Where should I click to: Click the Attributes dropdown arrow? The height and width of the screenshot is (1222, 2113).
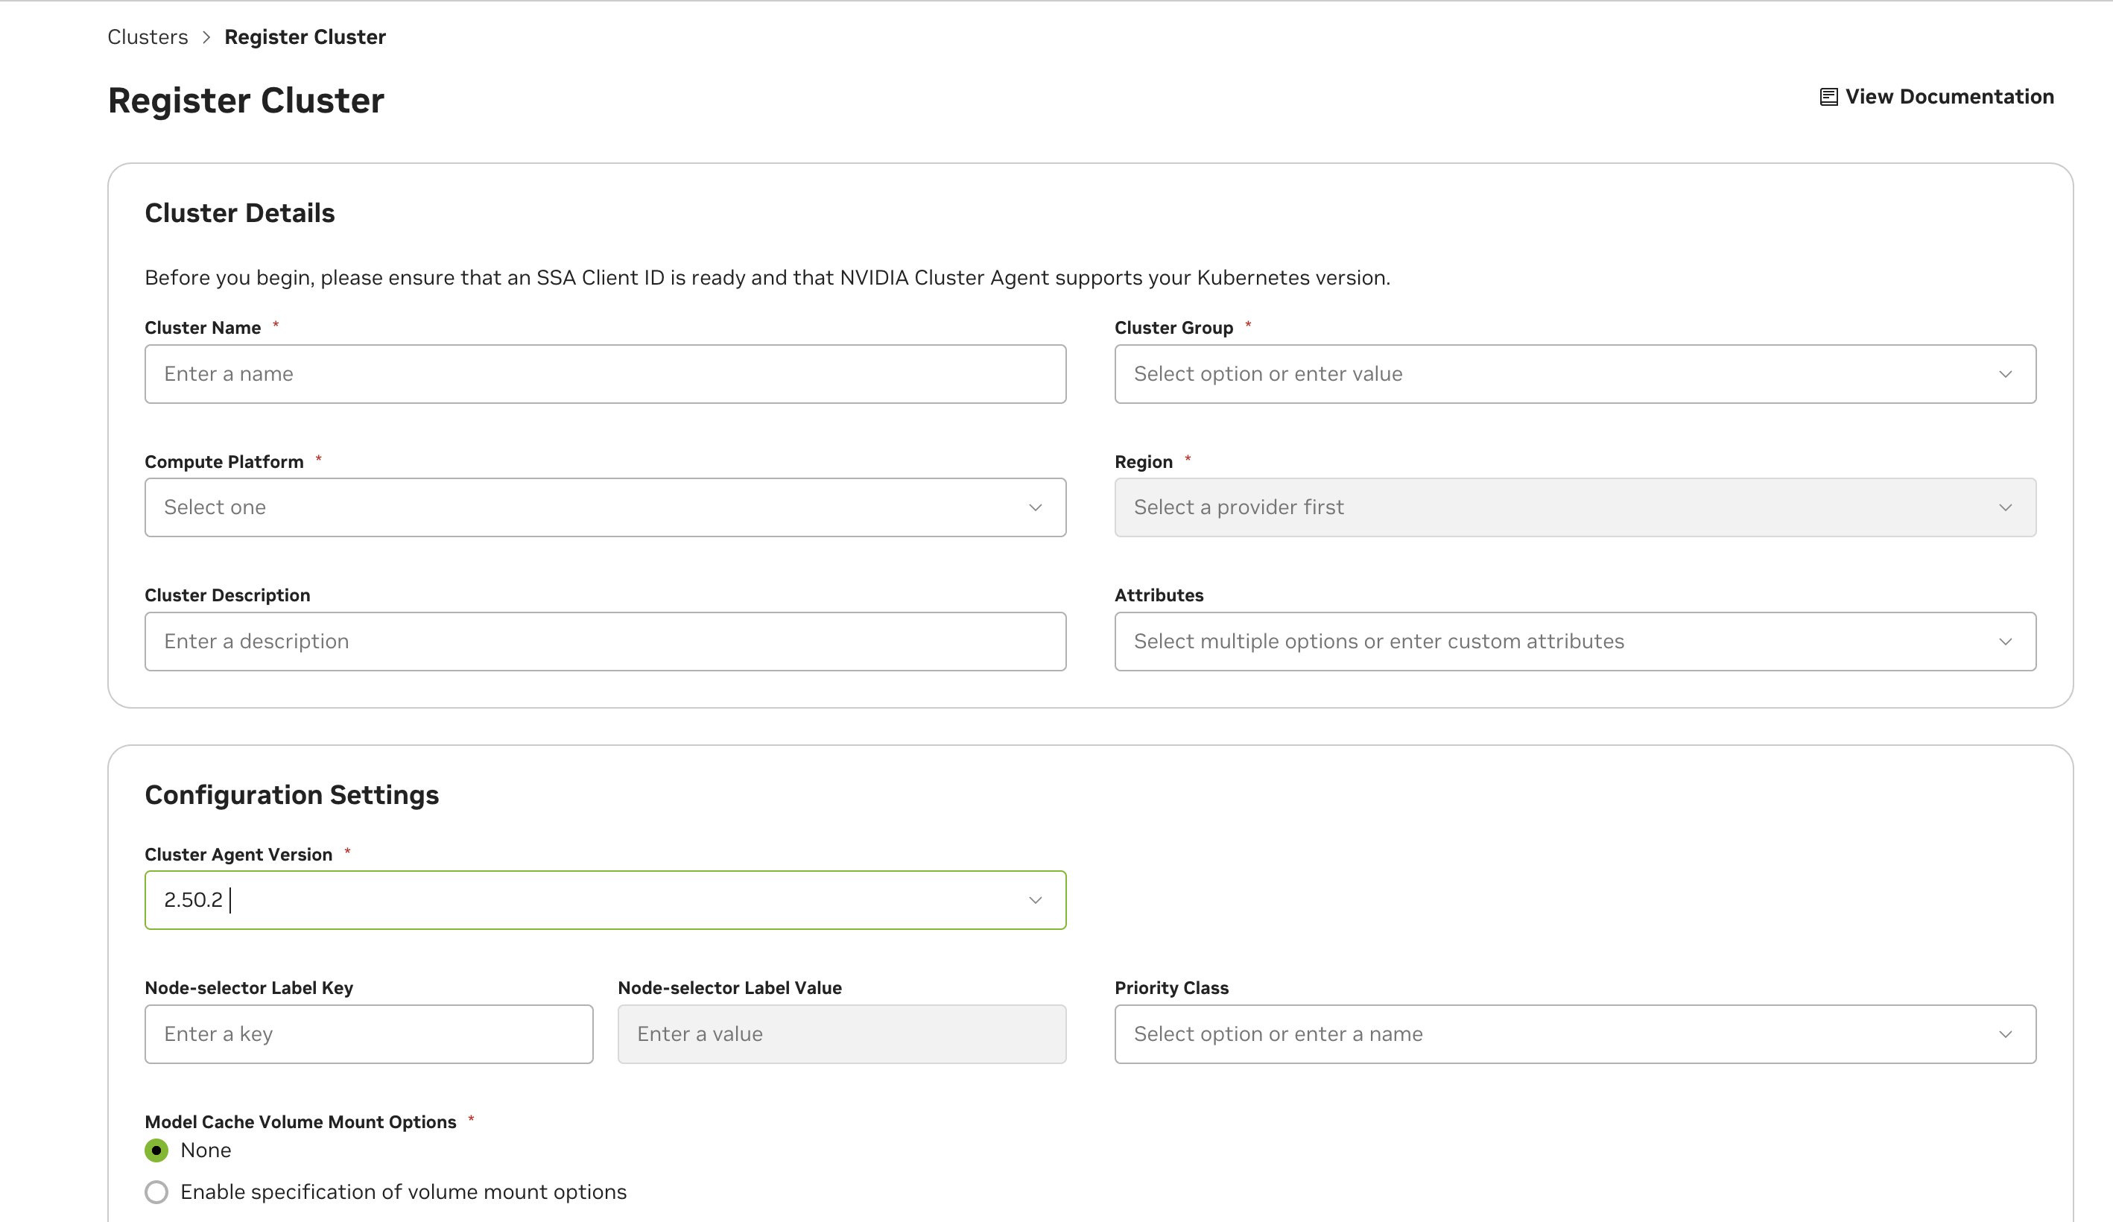pyautogui.click(x=2006, y=642)
